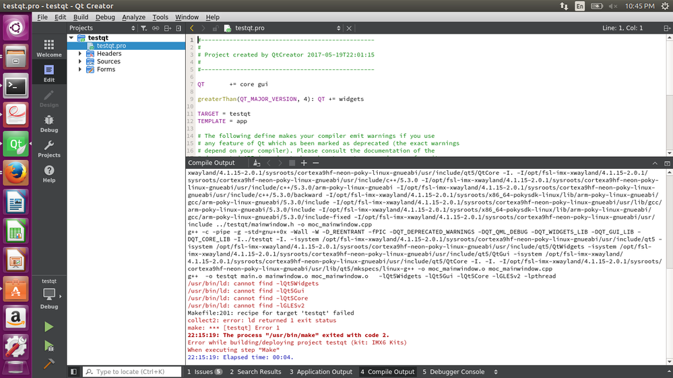Image resolution: width=673 pixels, height=378 pixels.
Task: Open output panes selector arrows
Action: tap(496, 372)
